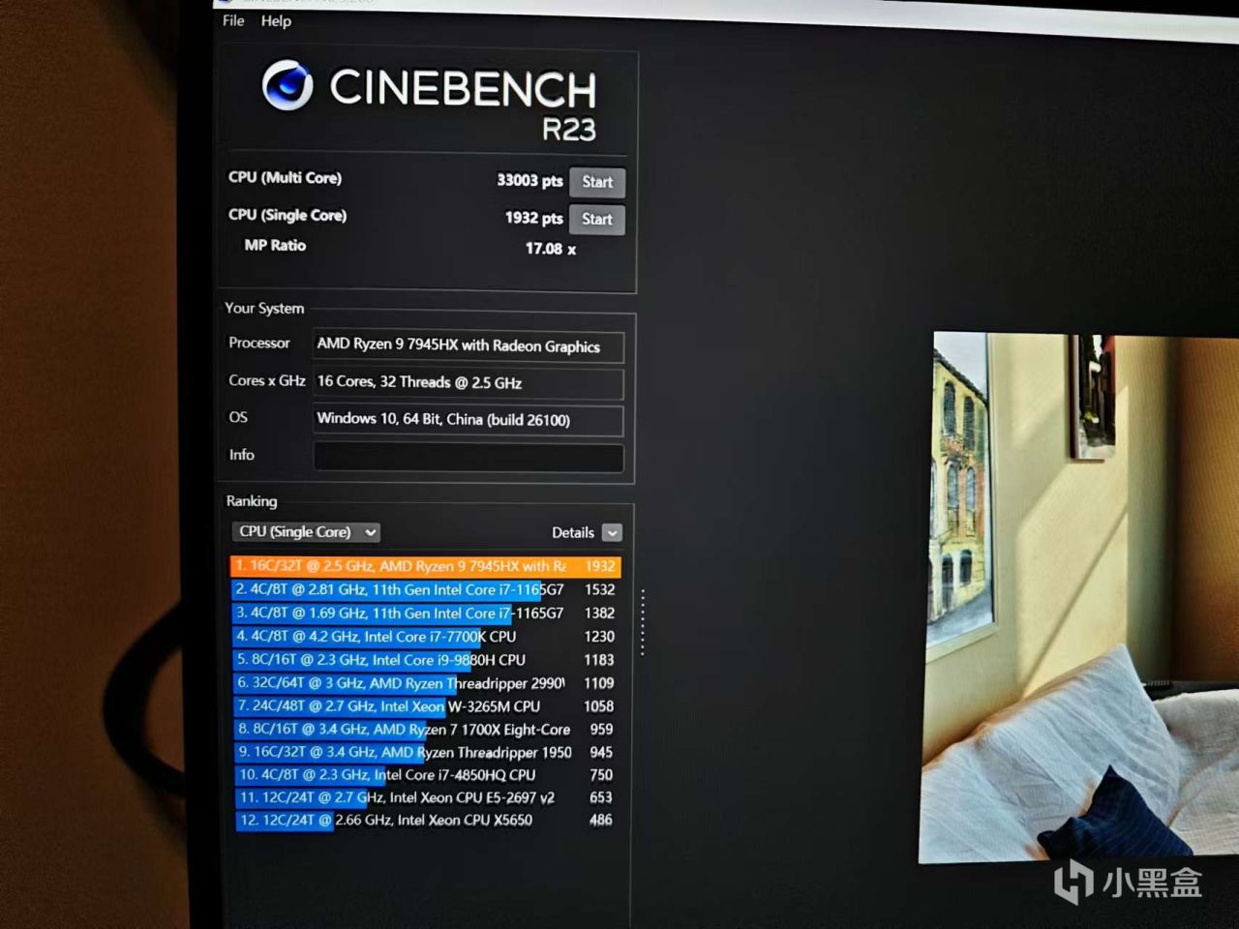The image size is (1239, 929).
Task: Click the Your System heading
Action: (264, 309)
